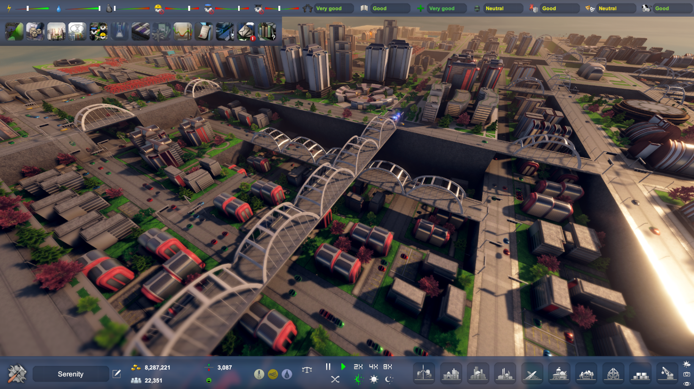The width and height of the screenshot is (694, 389).
Task: Click the population count 22,351
Action: (x=153, y=380)
